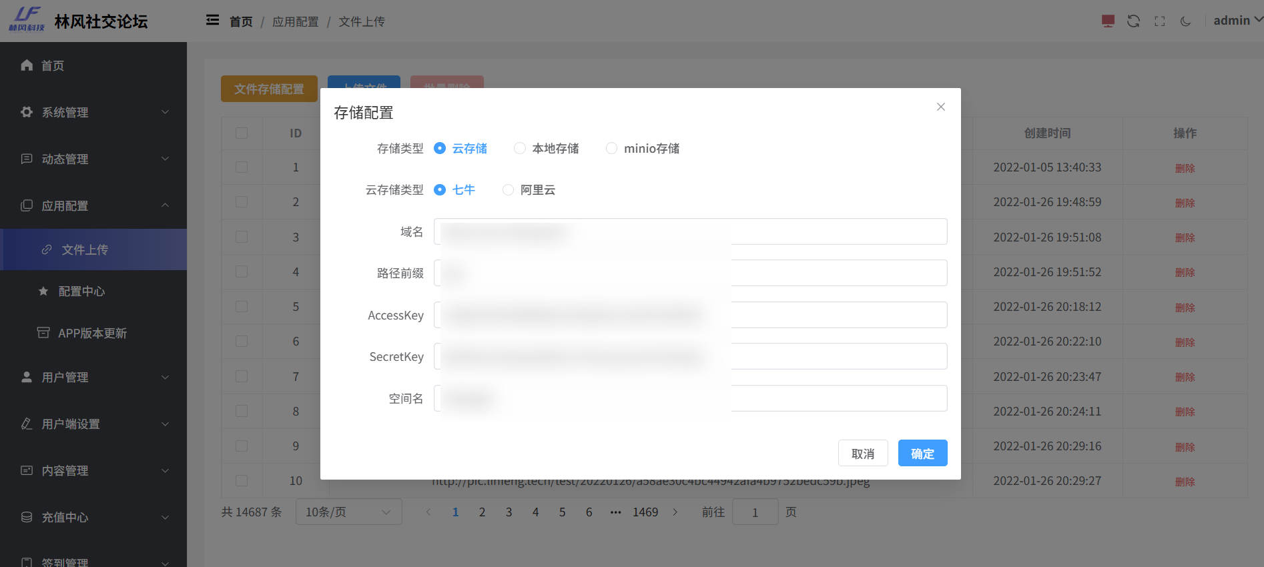
Task: Click the LF company logo
Action: [27, 19]
